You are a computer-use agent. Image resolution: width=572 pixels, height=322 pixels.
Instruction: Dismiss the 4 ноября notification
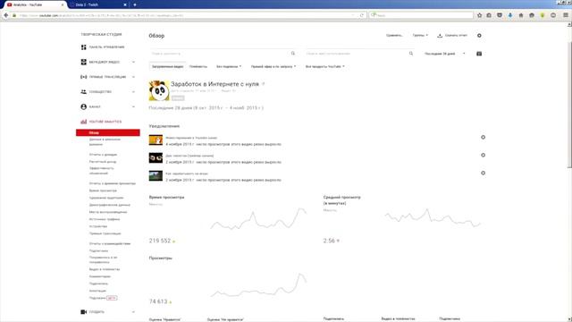coord(483,137)
